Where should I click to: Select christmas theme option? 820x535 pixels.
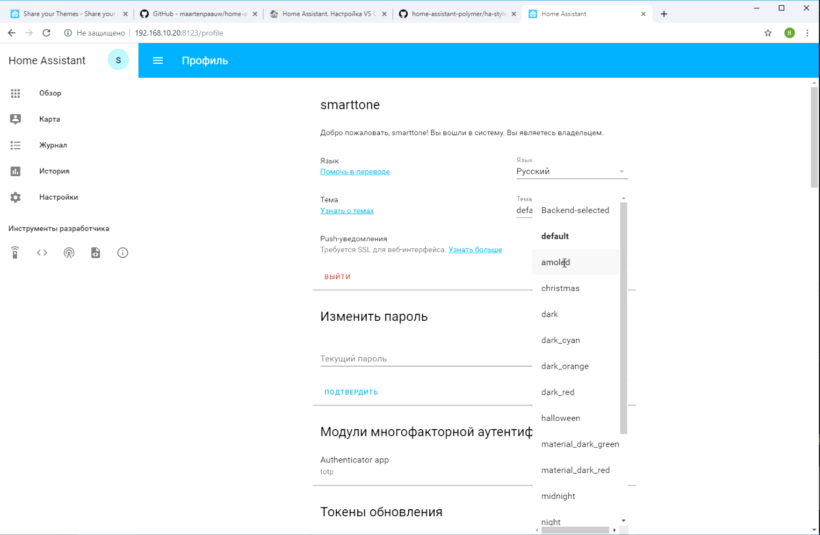(x=575, y=288)
